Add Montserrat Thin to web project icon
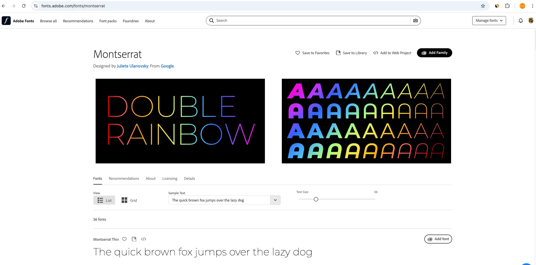536x265 pixels. point(144,239)
